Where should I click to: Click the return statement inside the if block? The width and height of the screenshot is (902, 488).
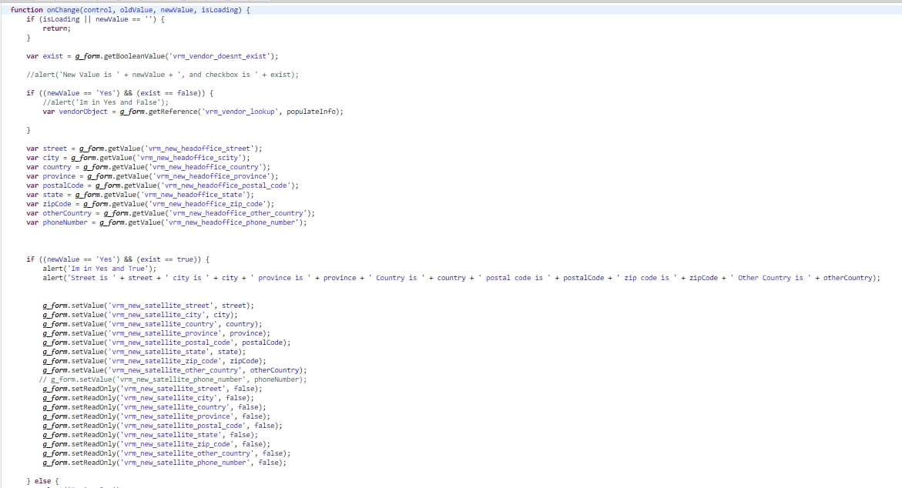click(x=55, y=28)
